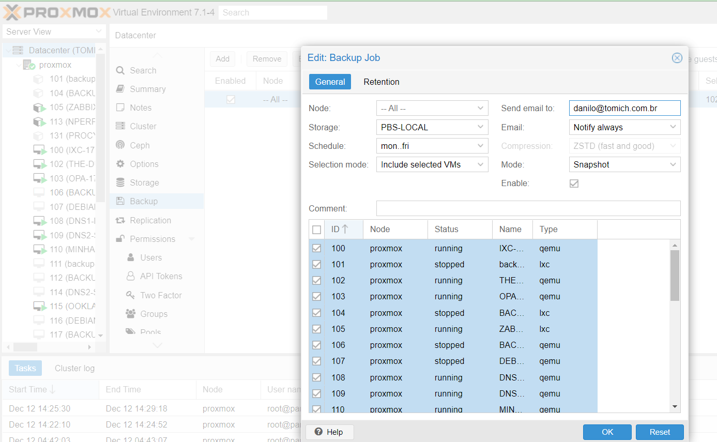Switch to the Retention tab
The height and width of the screenshot is (442, 717).
382,82
